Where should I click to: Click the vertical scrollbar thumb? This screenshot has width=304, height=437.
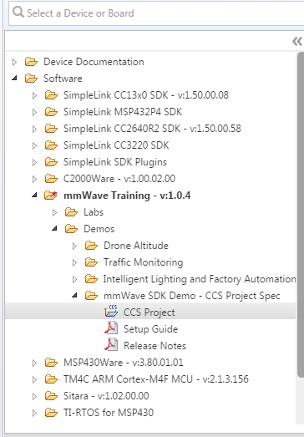tap(301, 215)
